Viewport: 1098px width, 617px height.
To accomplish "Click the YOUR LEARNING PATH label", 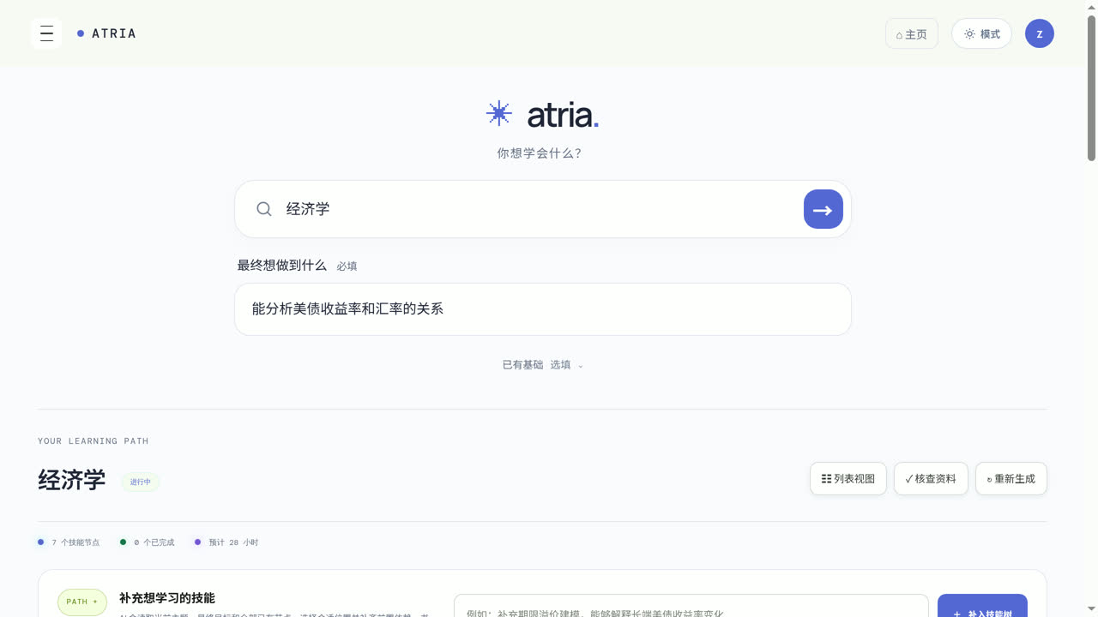I will tap(94, 441).
